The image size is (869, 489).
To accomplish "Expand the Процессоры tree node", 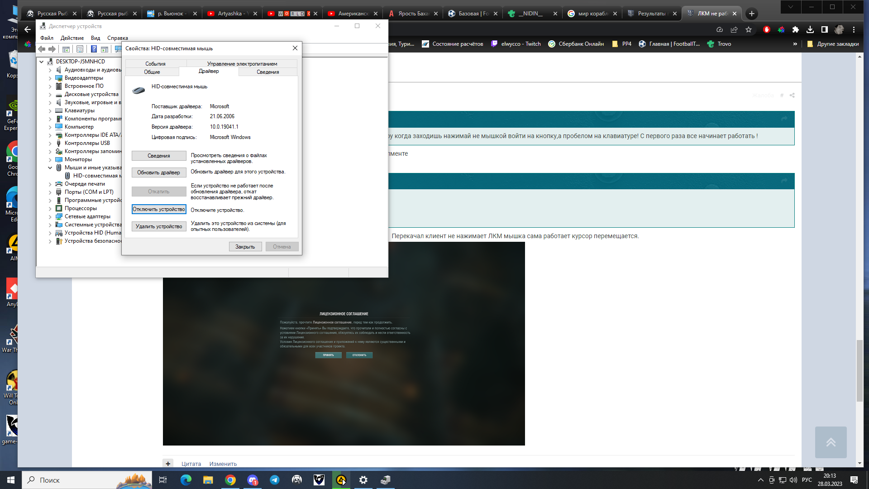I will 50,208.
